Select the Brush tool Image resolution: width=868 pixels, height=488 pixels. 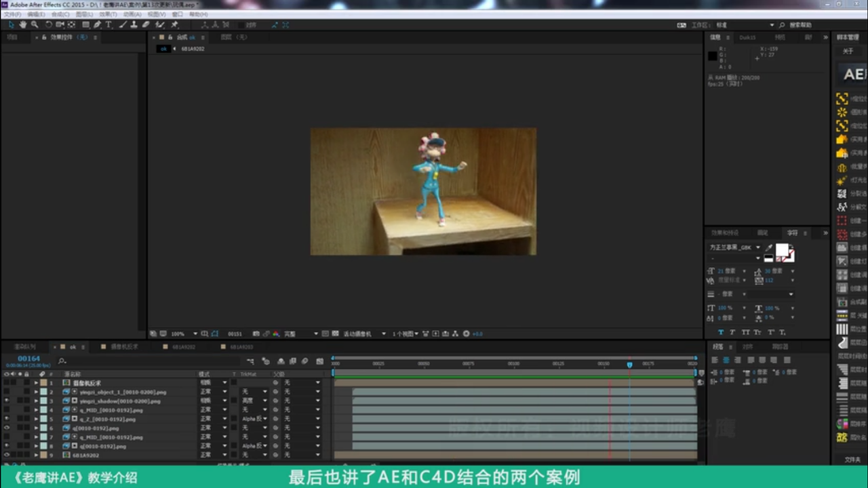click(x=123, y=24)
